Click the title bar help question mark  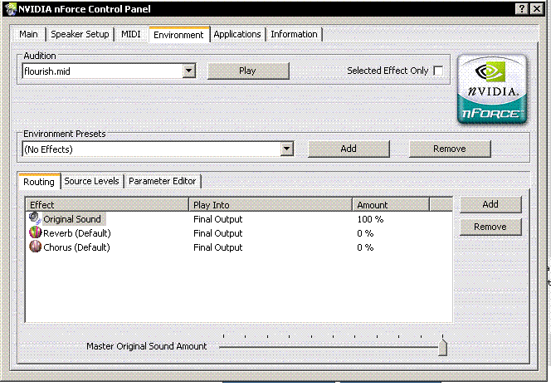coord(524,7)
